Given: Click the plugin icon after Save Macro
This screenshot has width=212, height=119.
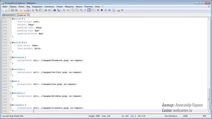Looking at the screenshot, I should click(119, 10).
